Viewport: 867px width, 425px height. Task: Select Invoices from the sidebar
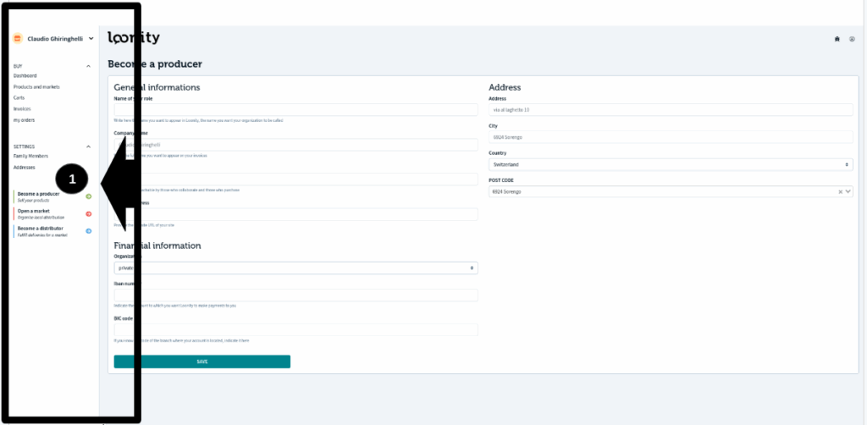pyautogui.click(x=22, y=108)
